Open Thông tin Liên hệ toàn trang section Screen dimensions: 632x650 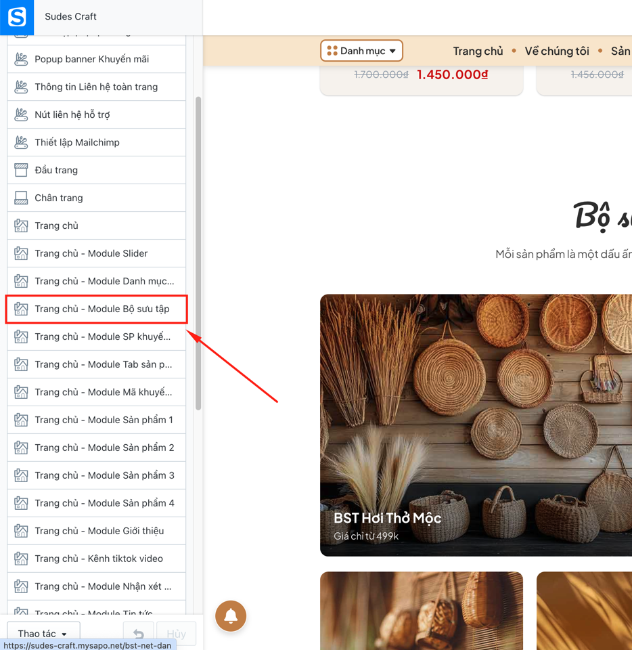[97, 87]
